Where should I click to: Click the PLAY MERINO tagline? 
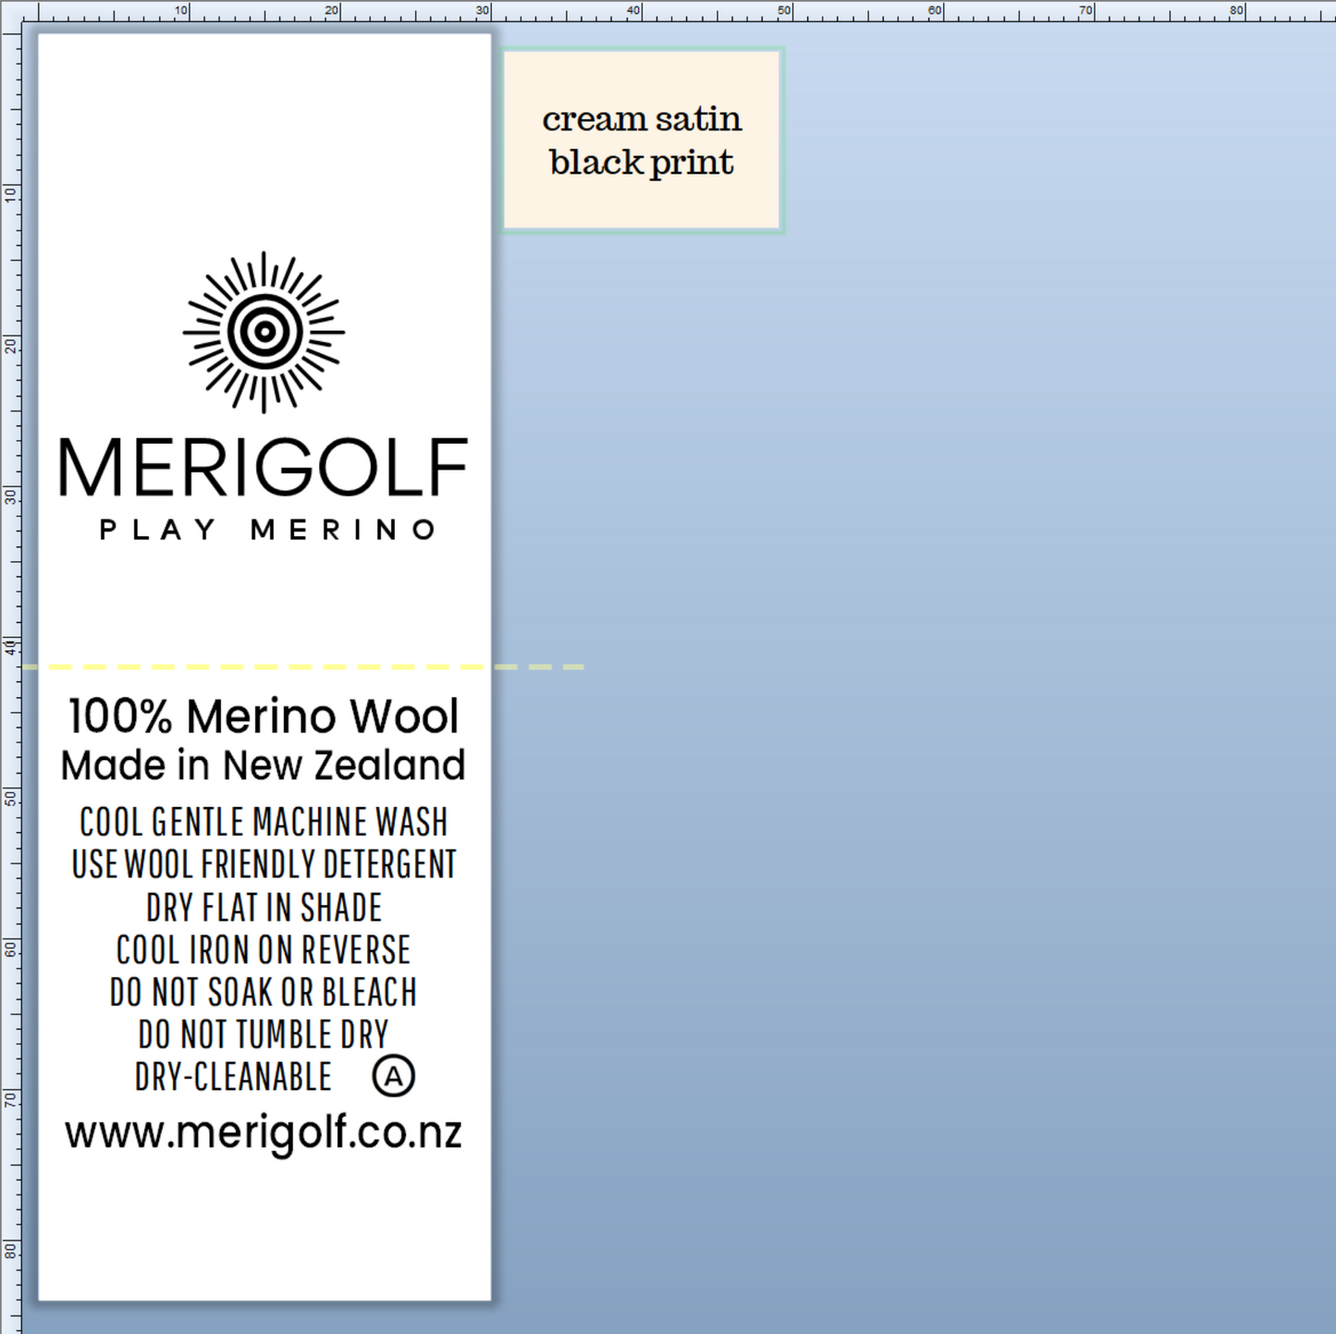(x=265, y=529)
